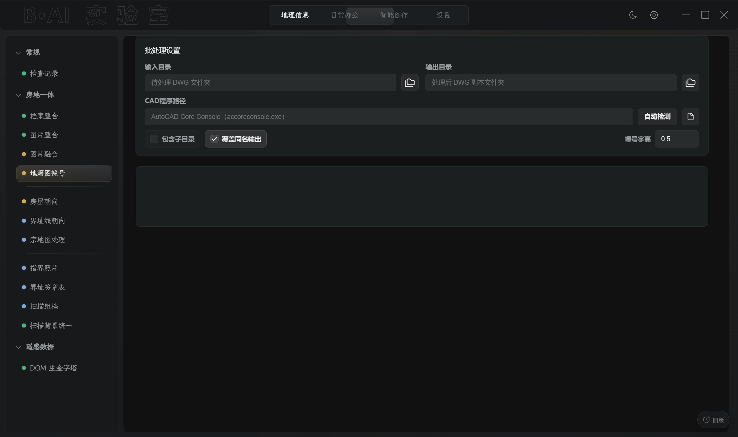Viewport: 738px width, 437px height.
Task: Focus the 输出目录 text field
Action: coord(551,83)
